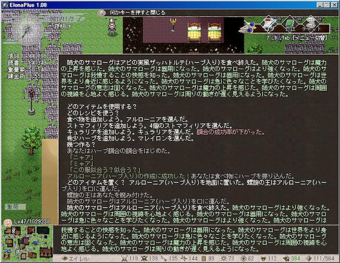
Task: Click the 幾つ作る？ log line
Action: tap(81, 145)
